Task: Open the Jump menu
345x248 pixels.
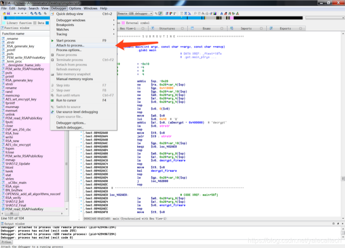Action: (x=22, y=8)
